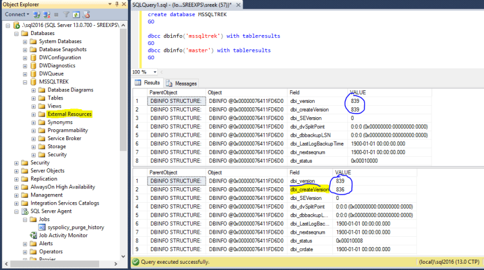Select the syspolicy_purge_history job
The height and width of the screenshot is (270, 484).
[75, 227]
